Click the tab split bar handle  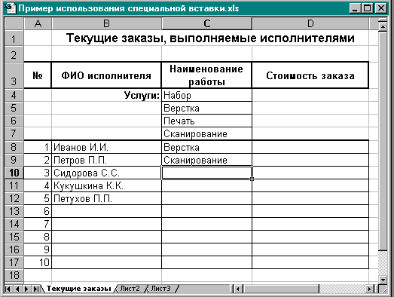231,289
